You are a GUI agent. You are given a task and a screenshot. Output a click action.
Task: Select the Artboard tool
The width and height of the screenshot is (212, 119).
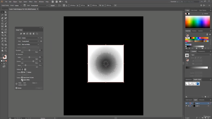click(x=2, y=48)
